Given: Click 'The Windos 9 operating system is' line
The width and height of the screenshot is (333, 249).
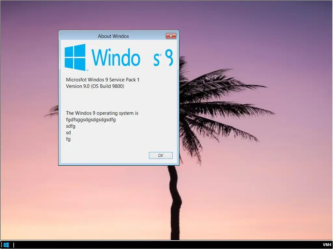Looking at the screenshot, I should coord(102,113).
